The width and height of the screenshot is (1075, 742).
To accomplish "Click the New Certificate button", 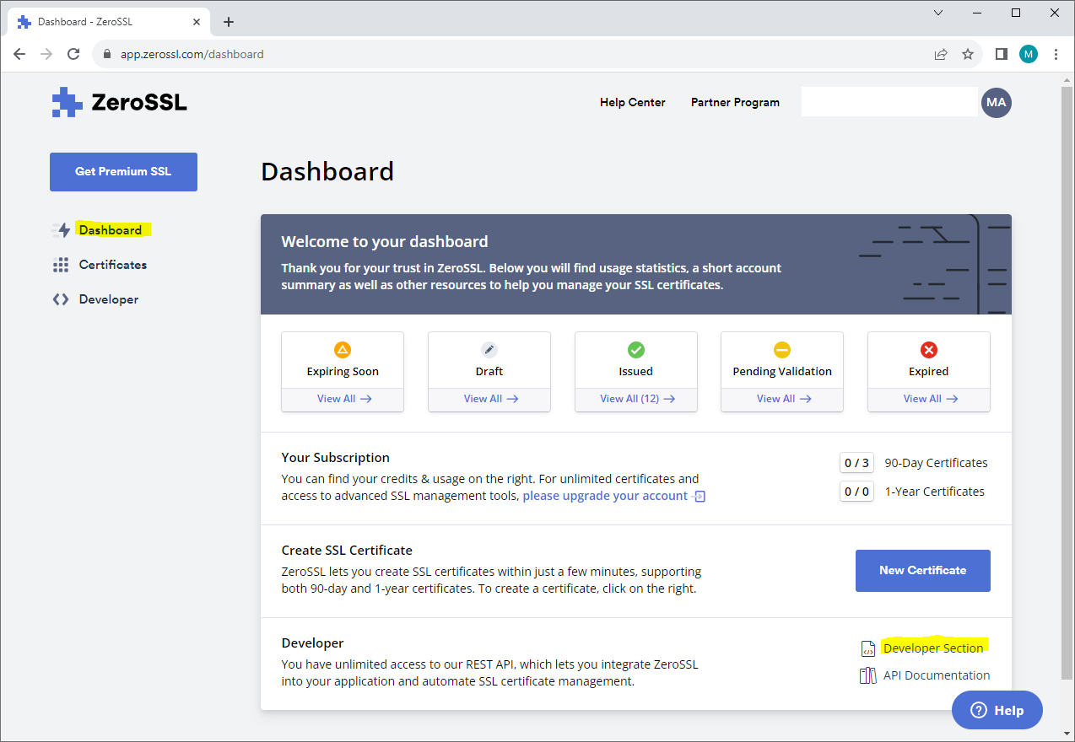I will point(922,570).
